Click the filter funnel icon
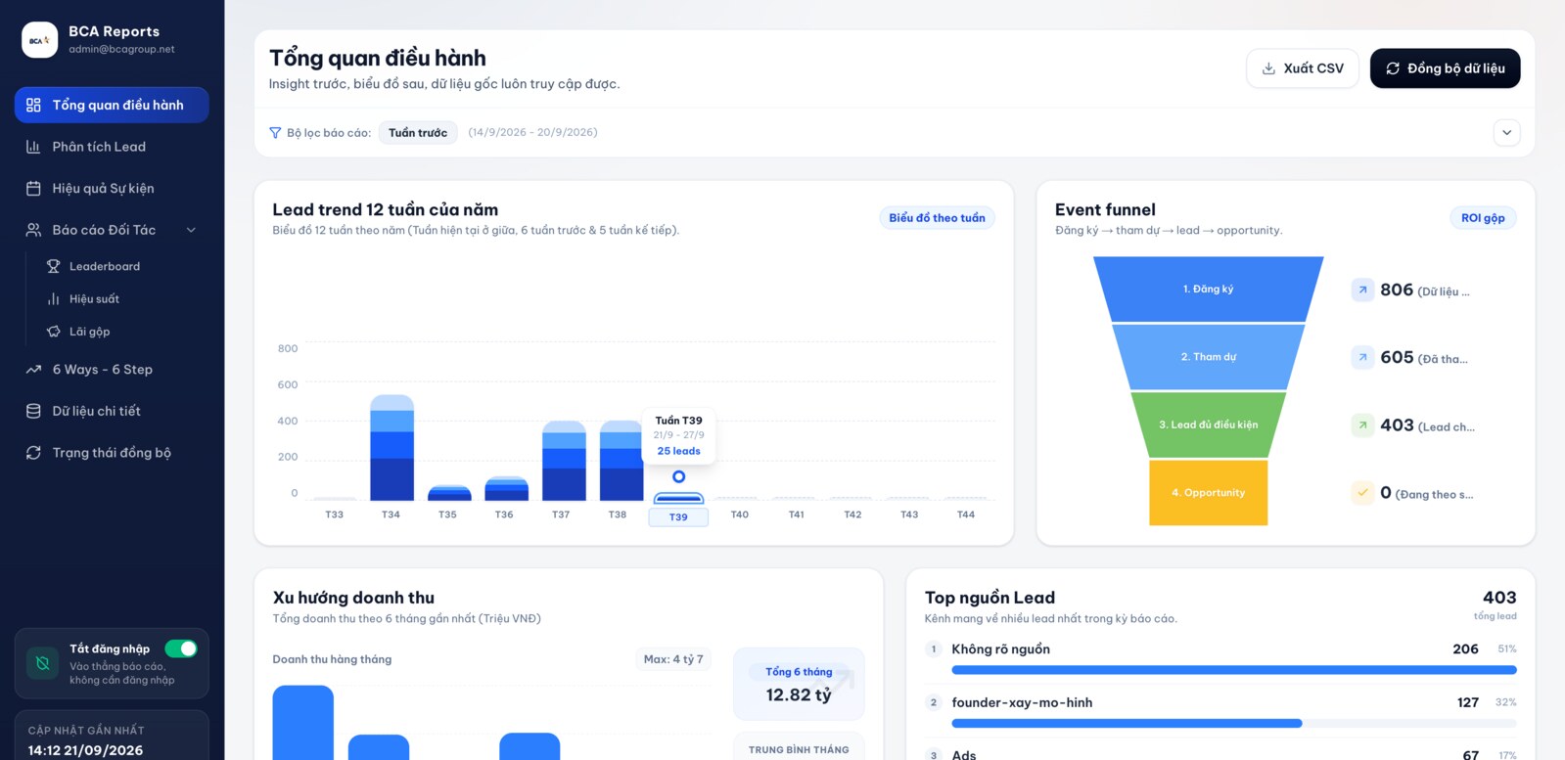 [275, 133]
